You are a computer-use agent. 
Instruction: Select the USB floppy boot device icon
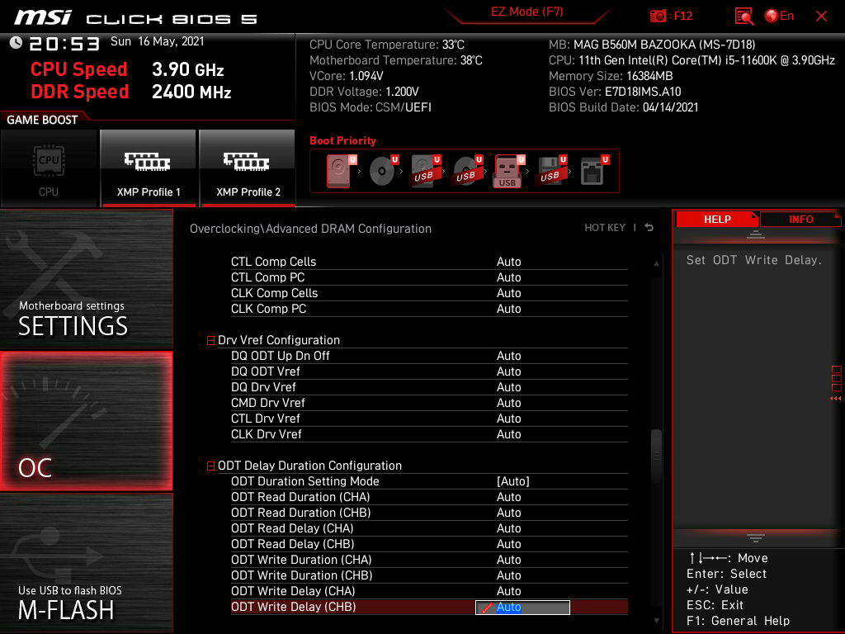point(550,171)
